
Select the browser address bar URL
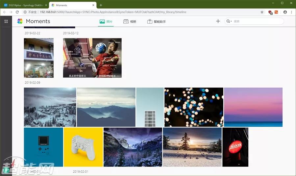tap(113, 12)
